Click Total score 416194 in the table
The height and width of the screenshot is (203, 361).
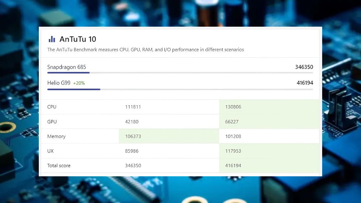pos(233,165)
